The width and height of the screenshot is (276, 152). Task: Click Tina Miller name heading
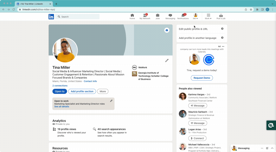click(x=61, y=67)
